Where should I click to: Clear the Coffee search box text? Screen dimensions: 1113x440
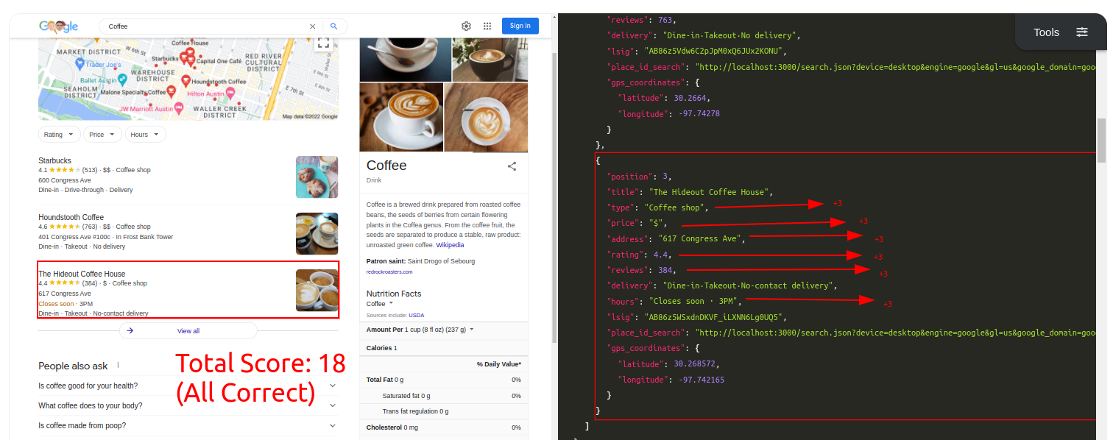(x=313, y=26)
